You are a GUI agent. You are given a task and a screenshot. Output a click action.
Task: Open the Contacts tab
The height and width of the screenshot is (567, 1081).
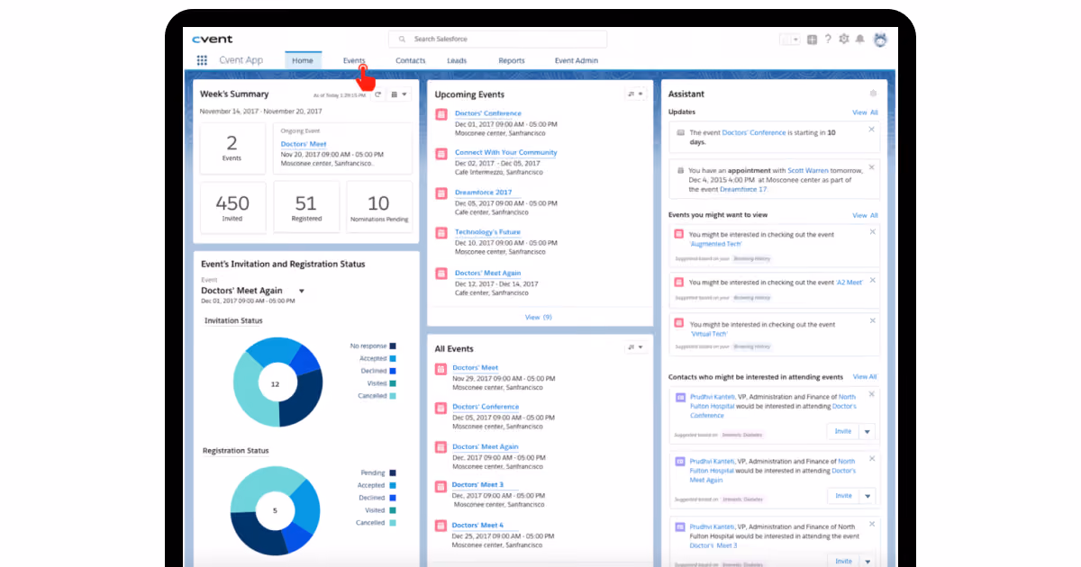click(410, 60)
